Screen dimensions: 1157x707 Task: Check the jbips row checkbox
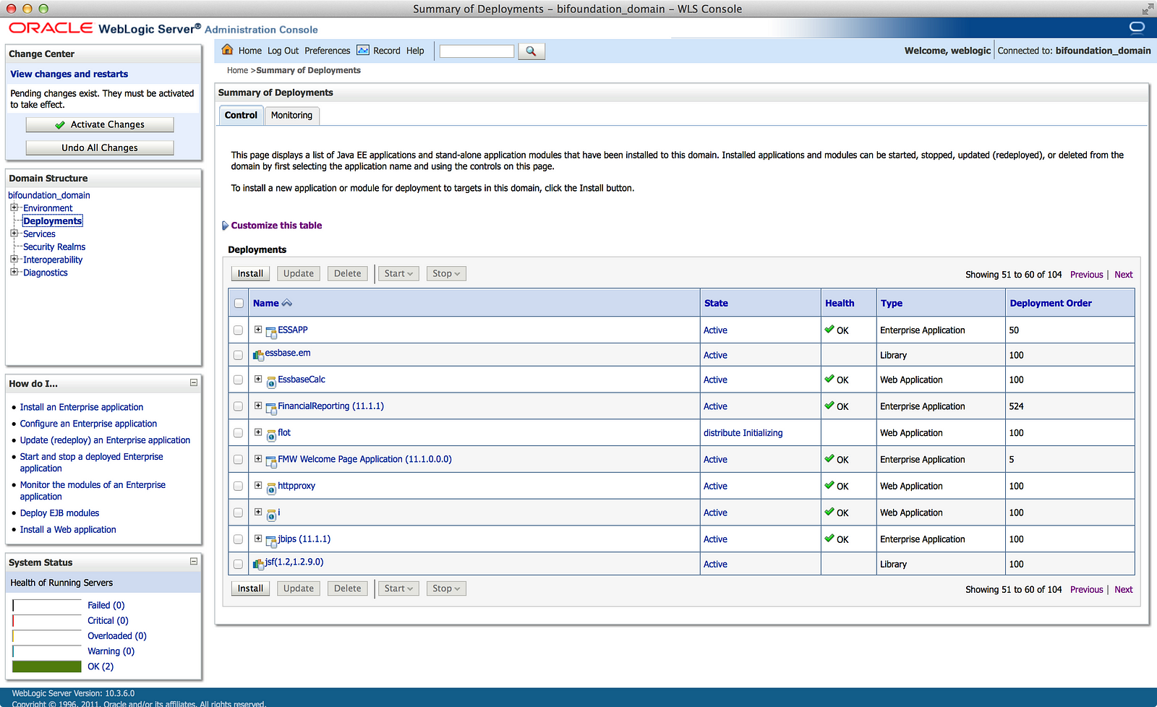tap(238, 539)
